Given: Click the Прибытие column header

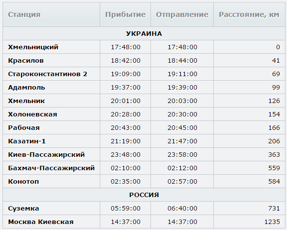Looking at the screenshot, I should coord(126,14).
